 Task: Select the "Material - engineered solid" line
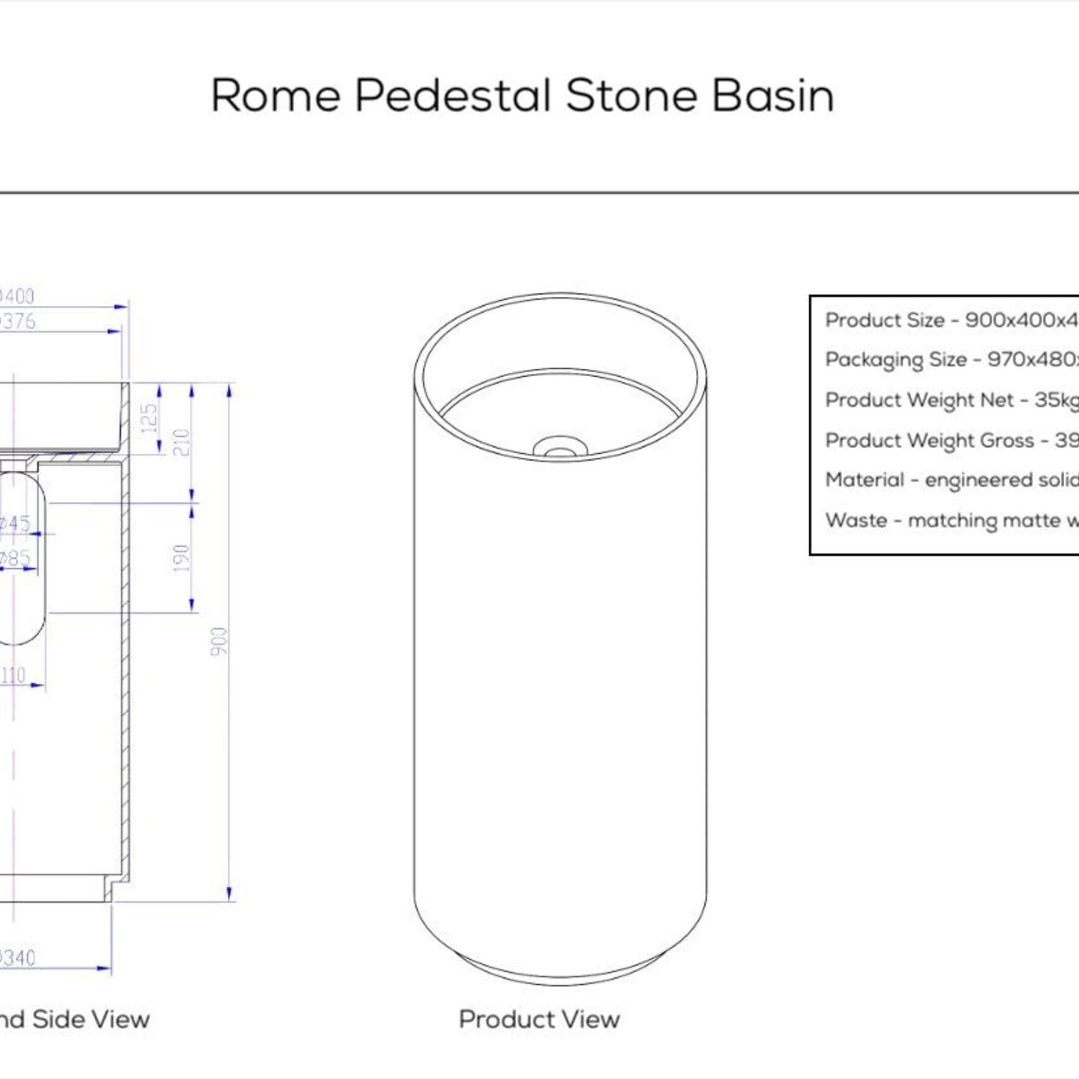pos(952,480)
